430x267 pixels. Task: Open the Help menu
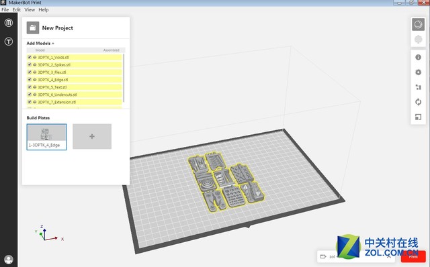point(43,9)
